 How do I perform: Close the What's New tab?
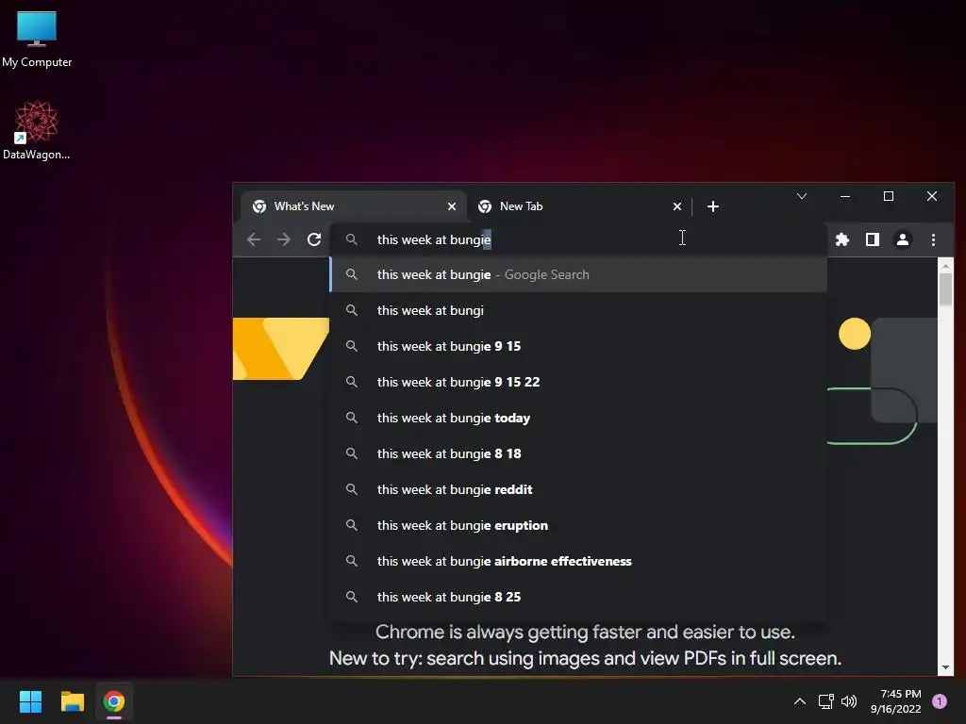tap(452, 206)
